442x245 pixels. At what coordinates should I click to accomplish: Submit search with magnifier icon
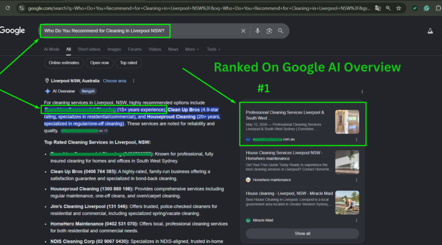[281, 31]
